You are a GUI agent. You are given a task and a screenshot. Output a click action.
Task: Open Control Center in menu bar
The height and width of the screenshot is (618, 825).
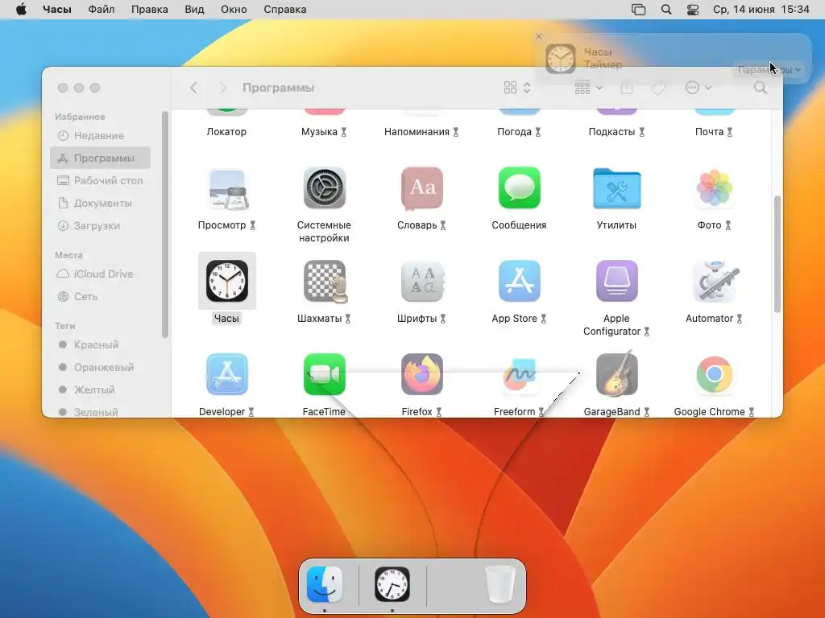[x=693, y=10]
